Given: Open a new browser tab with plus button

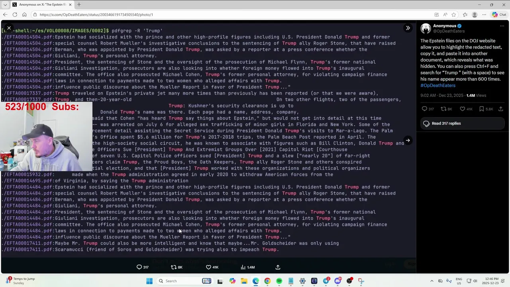Looking at the screenshot, I should click(x=79, y=5).
